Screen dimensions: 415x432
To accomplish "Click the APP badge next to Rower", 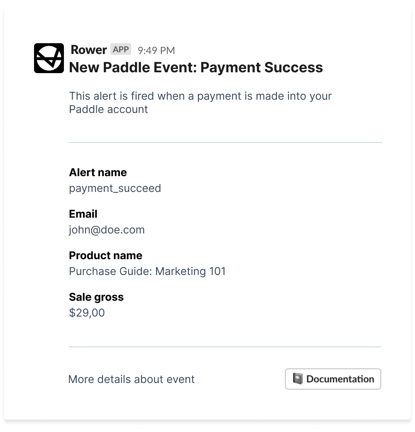I will [x=121, y=49].
